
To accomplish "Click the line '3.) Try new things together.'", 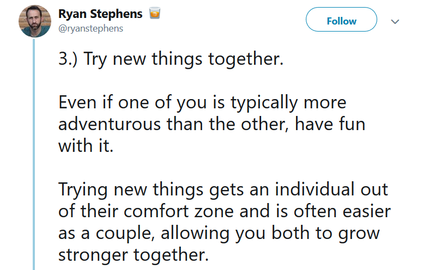I will click(x=171, y=59).
